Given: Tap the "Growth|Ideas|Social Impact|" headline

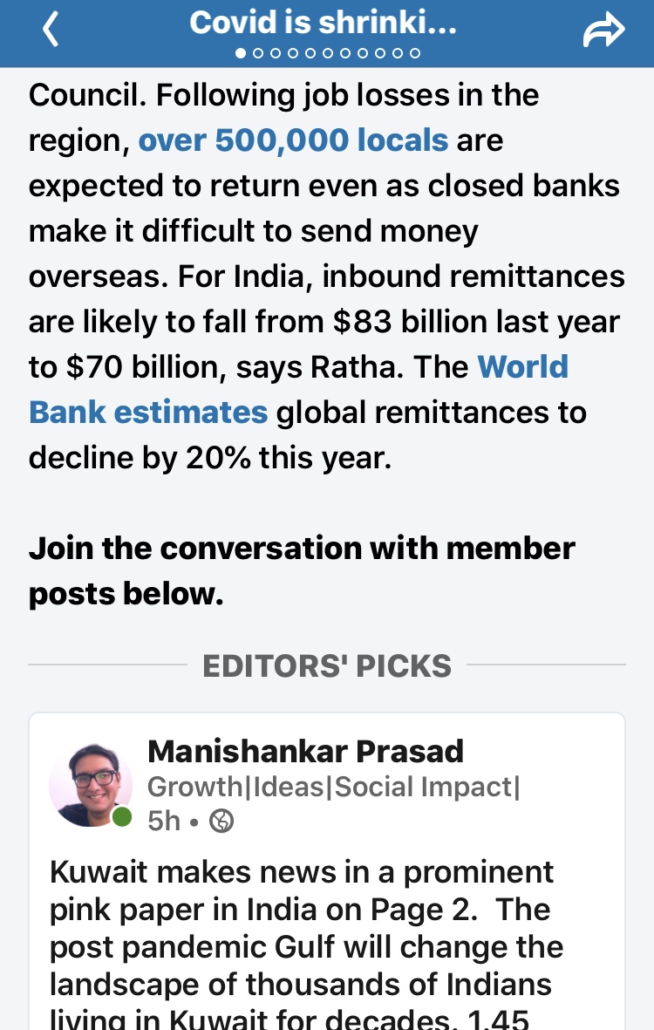Looking at the screenshot, I should click(x=333, y=787).
